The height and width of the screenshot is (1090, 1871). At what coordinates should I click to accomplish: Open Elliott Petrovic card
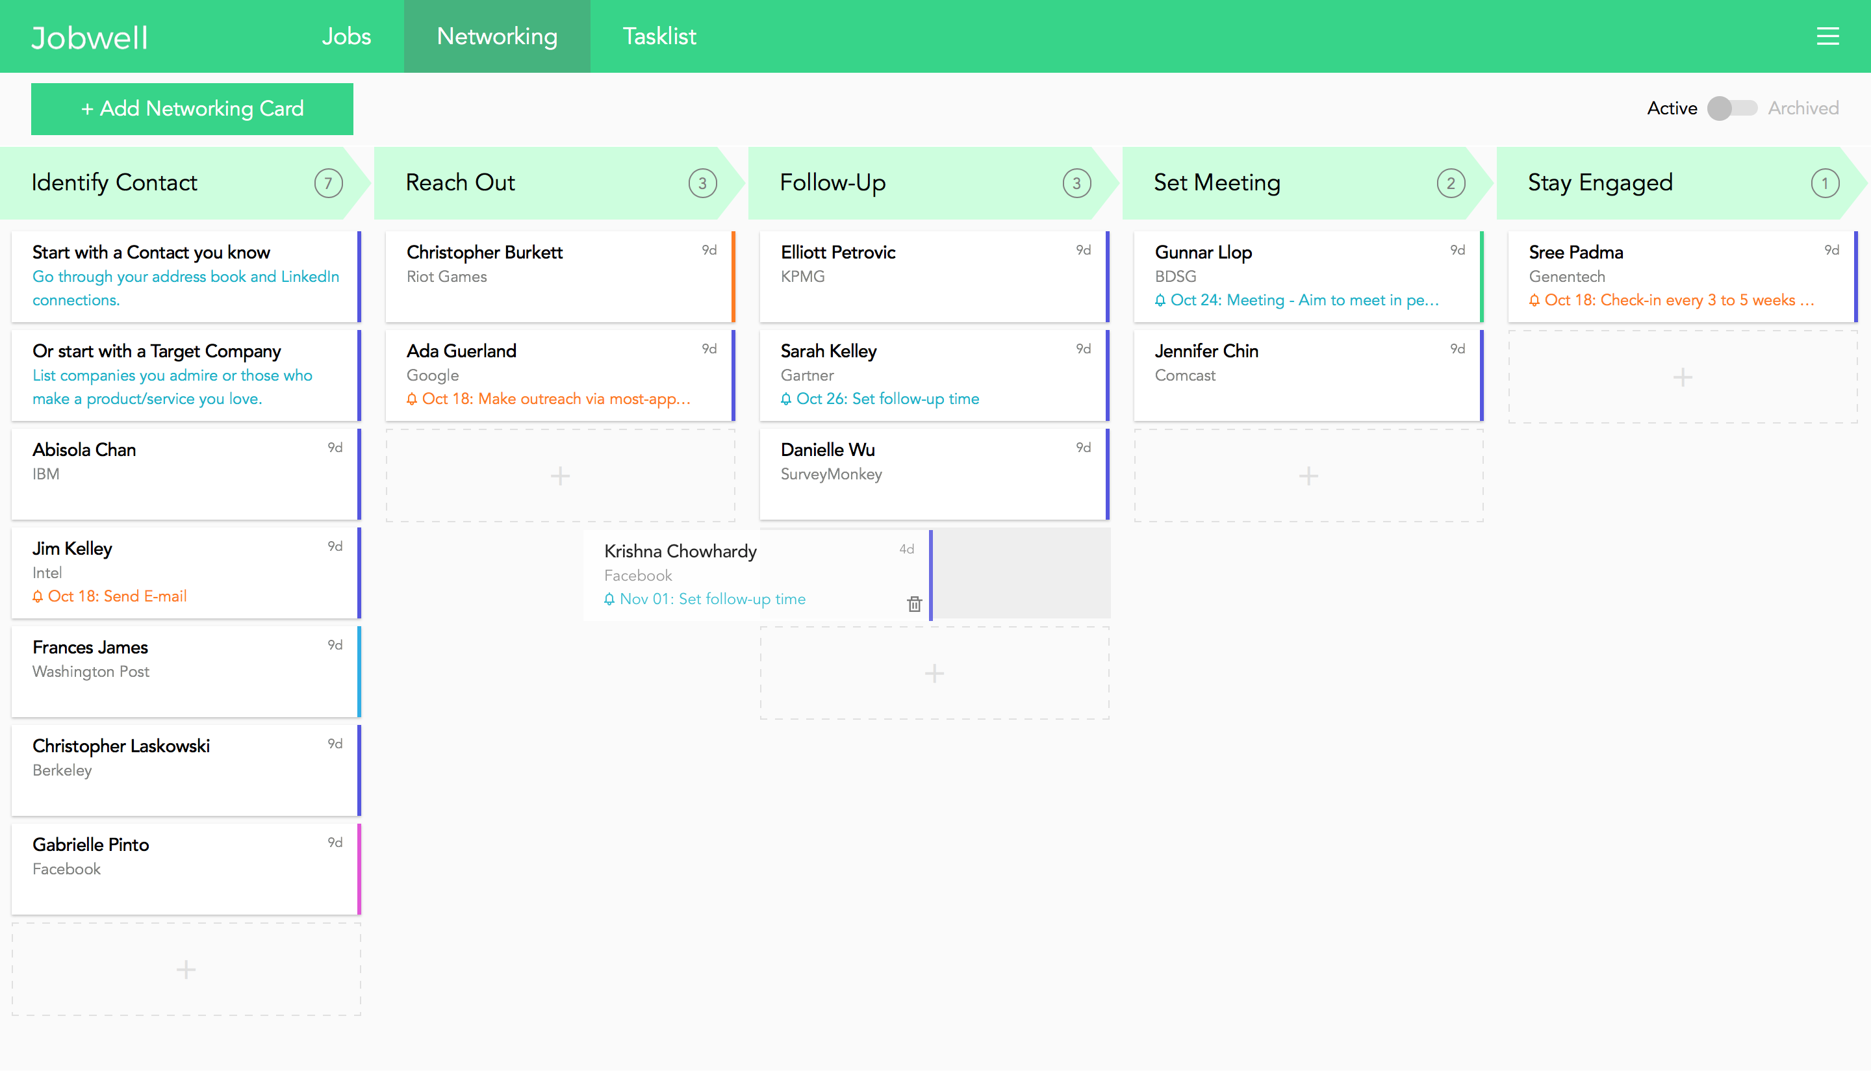[x=934, y=276]
